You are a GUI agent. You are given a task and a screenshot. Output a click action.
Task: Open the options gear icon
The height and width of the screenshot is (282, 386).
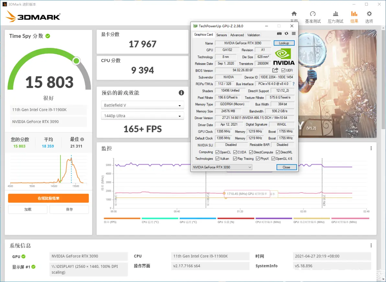tap(369, 14)
